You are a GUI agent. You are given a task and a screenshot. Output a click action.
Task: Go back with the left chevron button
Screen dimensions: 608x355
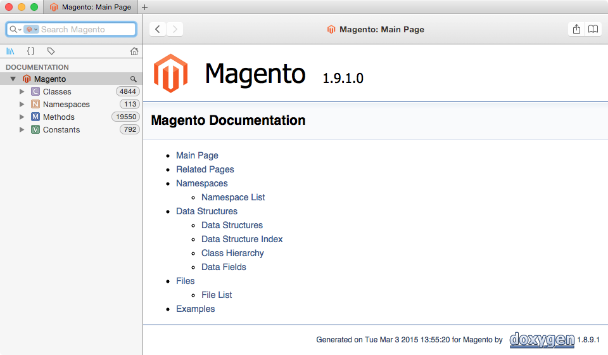pyautogui.click(x=158, y=29)
